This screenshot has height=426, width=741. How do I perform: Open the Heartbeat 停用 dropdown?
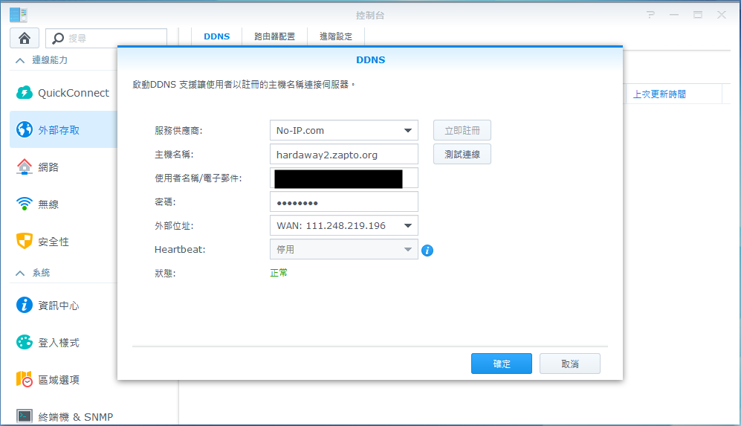click(343, 249)
